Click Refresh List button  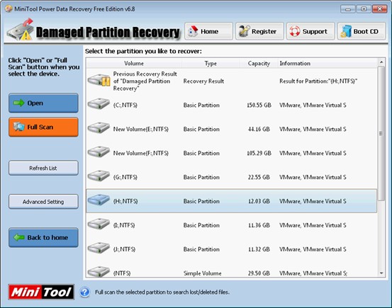pos(43,168)
